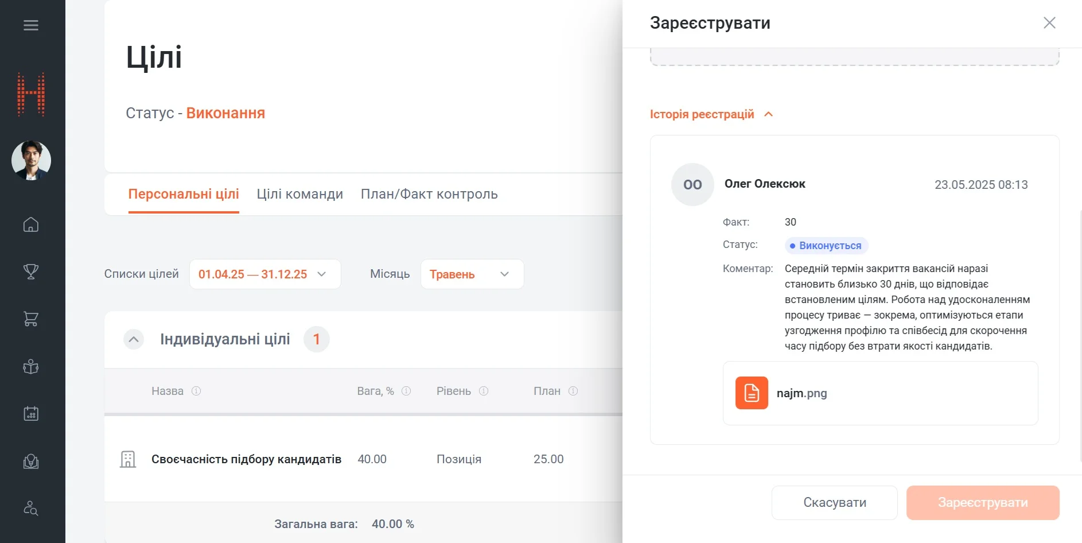Click the Виконується status badge
Image resolution: width=1082 pixels, height=543 pixels.
coord(826,245)
